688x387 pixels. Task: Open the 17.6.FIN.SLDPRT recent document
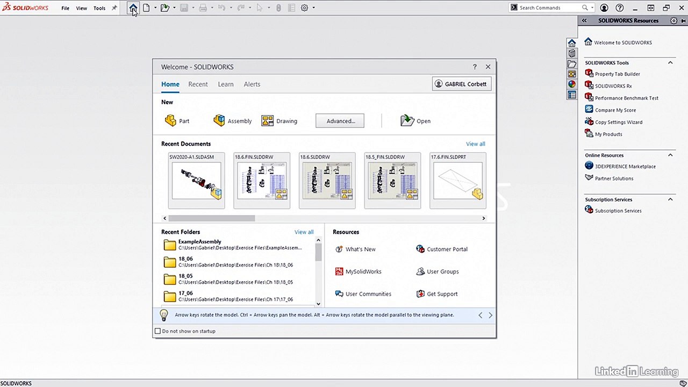pyautogui.click(x=458, y=181)
